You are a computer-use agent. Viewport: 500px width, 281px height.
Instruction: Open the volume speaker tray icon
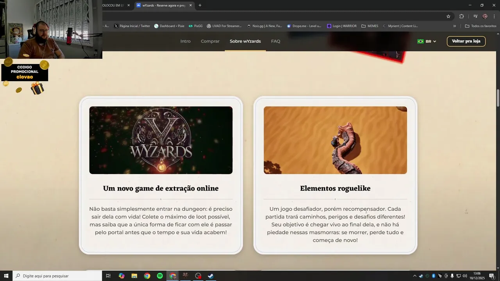point(465,276)
